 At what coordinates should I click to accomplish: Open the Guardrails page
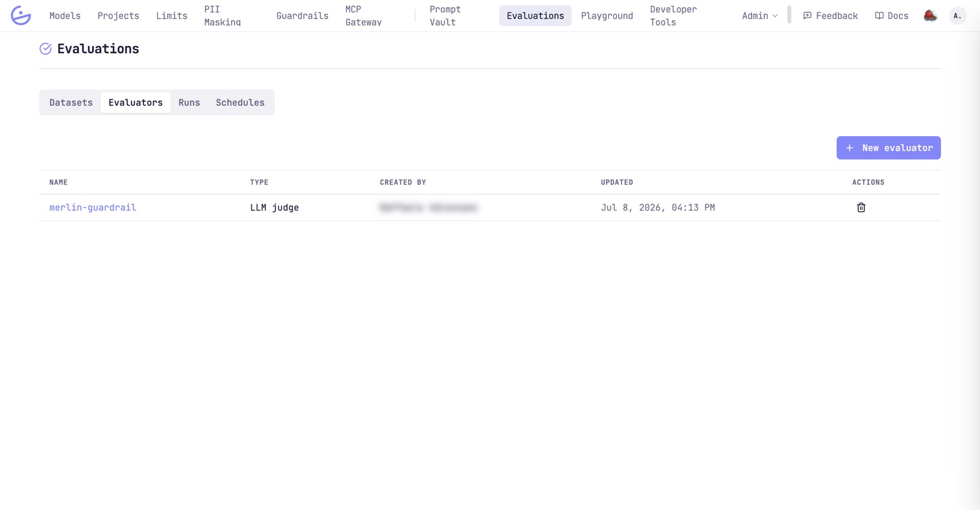[302, 16]
